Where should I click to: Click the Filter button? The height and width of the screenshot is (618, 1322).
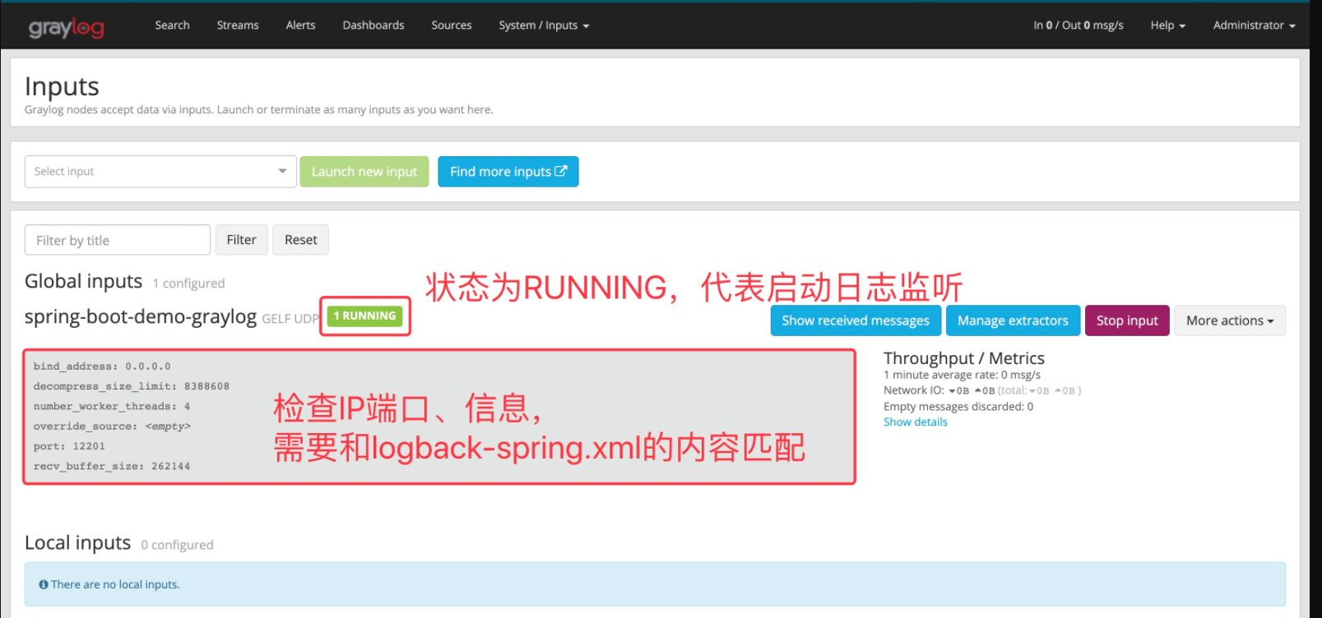[242, 240]
